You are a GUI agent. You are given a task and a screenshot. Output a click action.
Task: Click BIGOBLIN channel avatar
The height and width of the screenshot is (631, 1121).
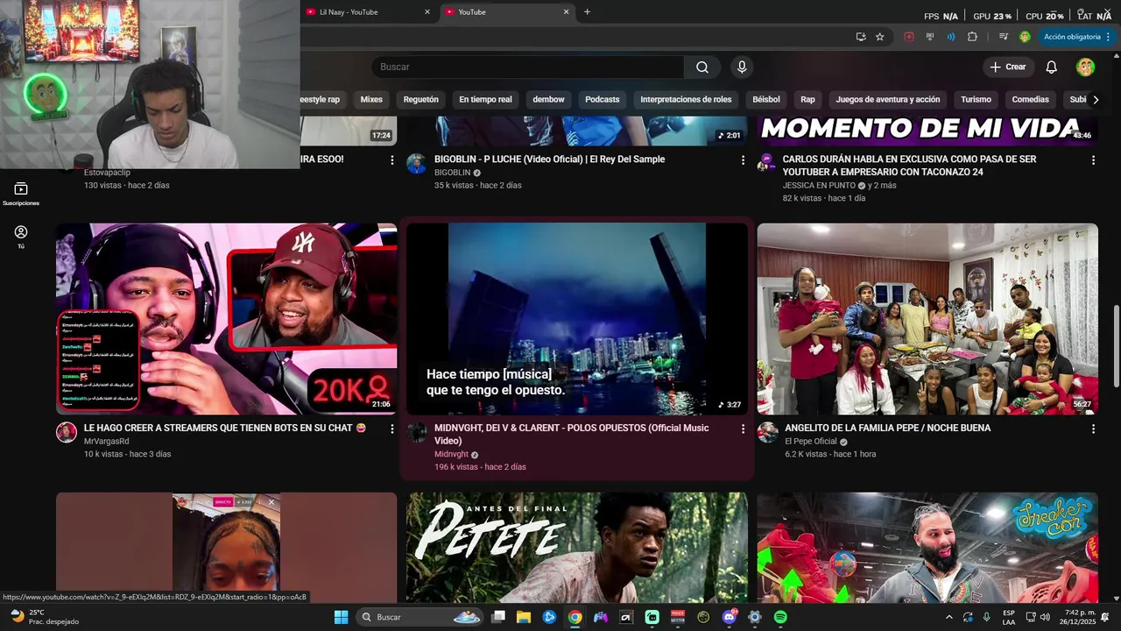pos(417,164)
